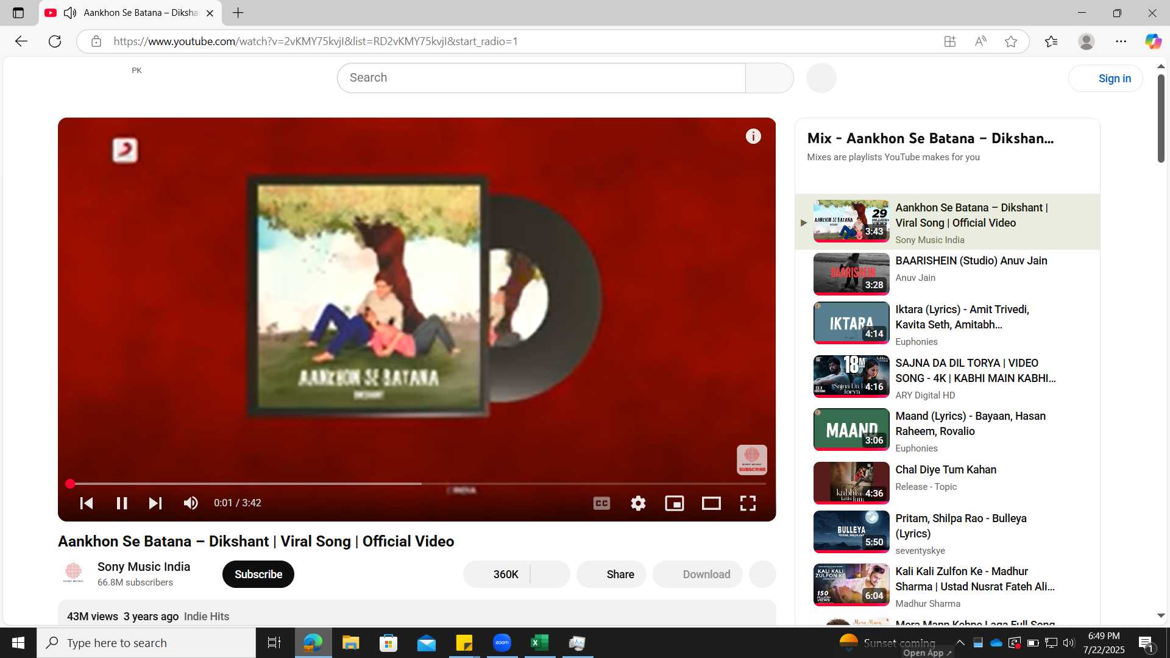1170x658 pixels.
Task: Mute the video volume speaker icon
Action: tap(191, 503)
